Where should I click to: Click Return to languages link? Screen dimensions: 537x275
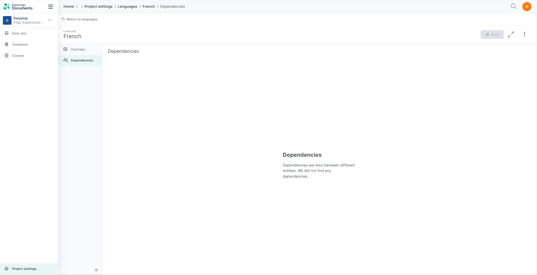click(x=82, y=19)
